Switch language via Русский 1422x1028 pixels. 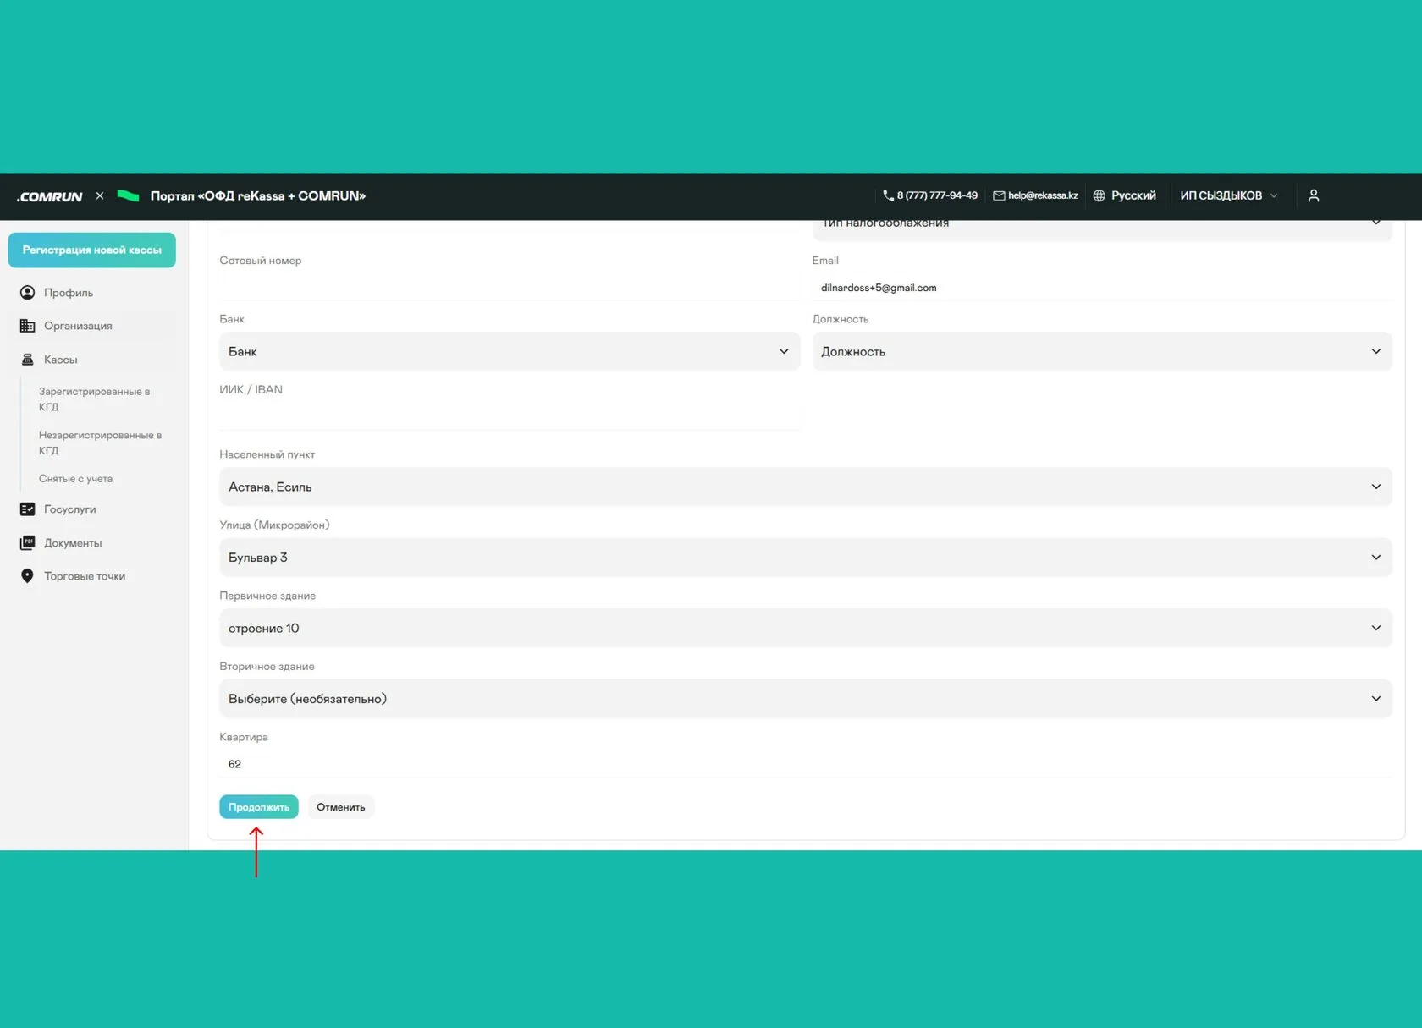(x=1133, y=195)
